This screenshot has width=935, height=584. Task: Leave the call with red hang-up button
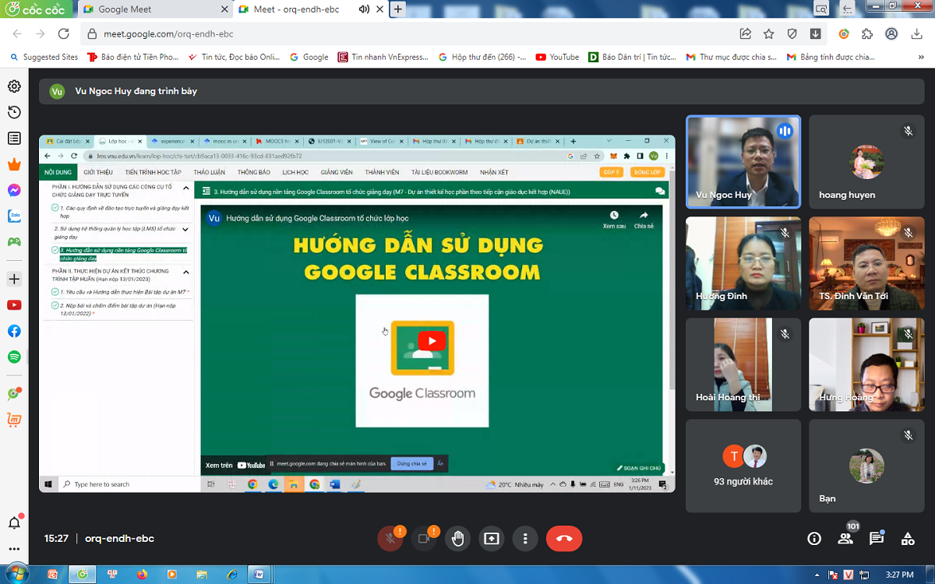tap(564, 538)
